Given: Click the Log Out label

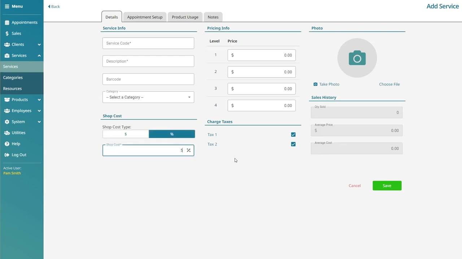Looking at the screenshot, I should 19,155.
